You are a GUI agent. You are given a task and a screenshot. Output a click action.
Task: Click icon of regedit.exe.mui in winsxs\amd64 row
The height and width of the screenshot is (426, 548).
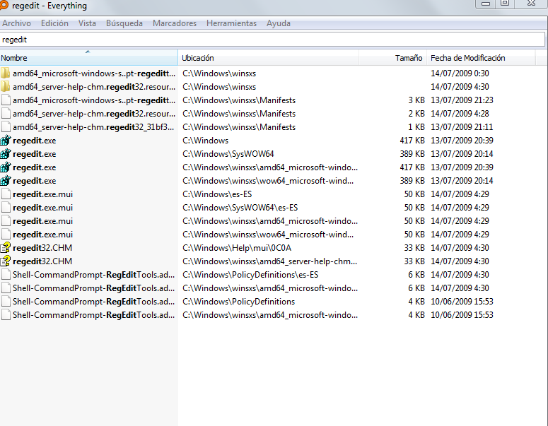pyautogui.click(x=6, y=221)
